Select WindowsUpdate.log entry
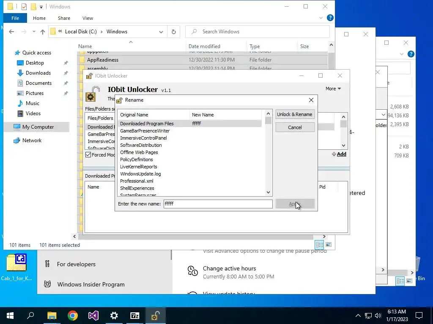 pos(140,174)
